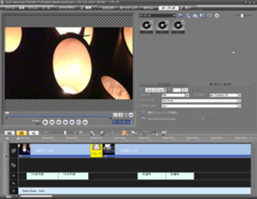Switch to timeline view icon

22,133
